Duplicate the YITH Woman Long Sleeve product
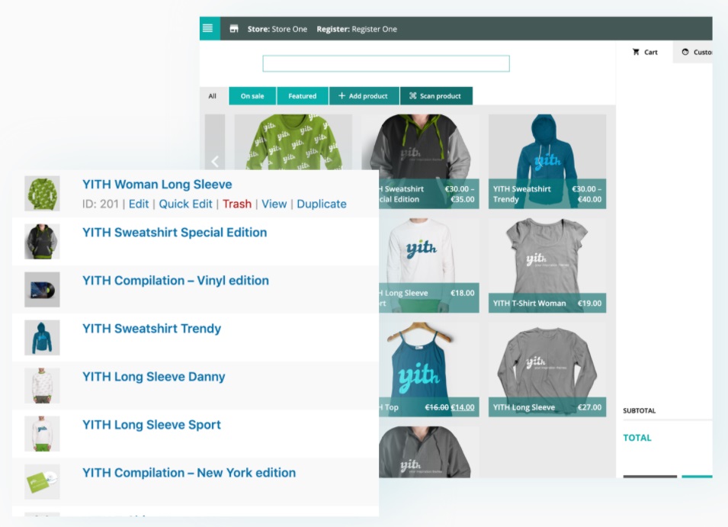Screen dimensions: 728x527 [321, 204]
